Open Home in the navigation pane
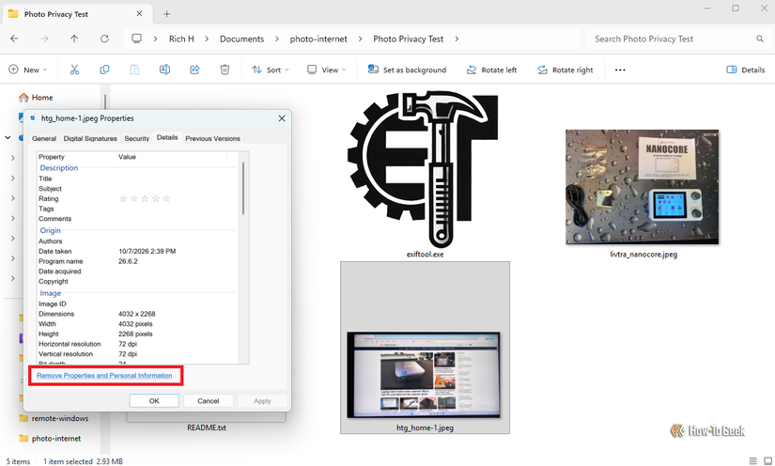The height and width of the screenshot is (466, 775). point(36,98)
